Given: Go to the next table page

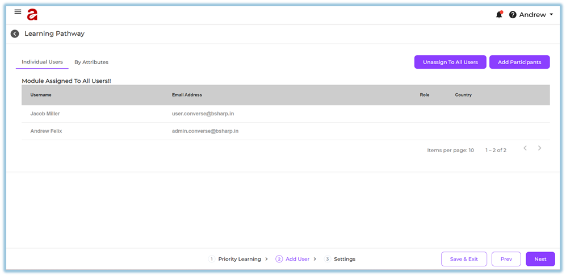Looking at the screenshot, I should click(x=539, y=148).
